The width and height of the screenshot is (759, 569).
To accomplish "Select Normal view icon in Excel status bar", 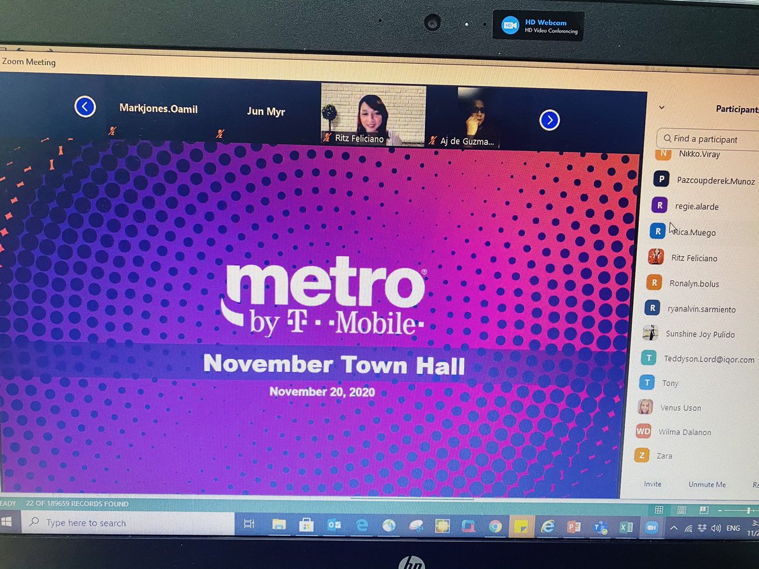I will coord(659,510).
